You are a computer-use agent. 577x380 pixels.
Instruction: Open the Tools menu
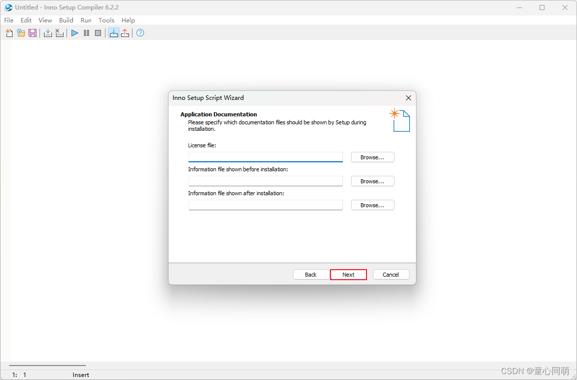(x=106, y=20)
